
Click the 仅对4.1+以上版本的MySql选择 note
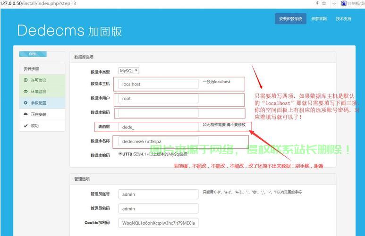click(161, 154)
